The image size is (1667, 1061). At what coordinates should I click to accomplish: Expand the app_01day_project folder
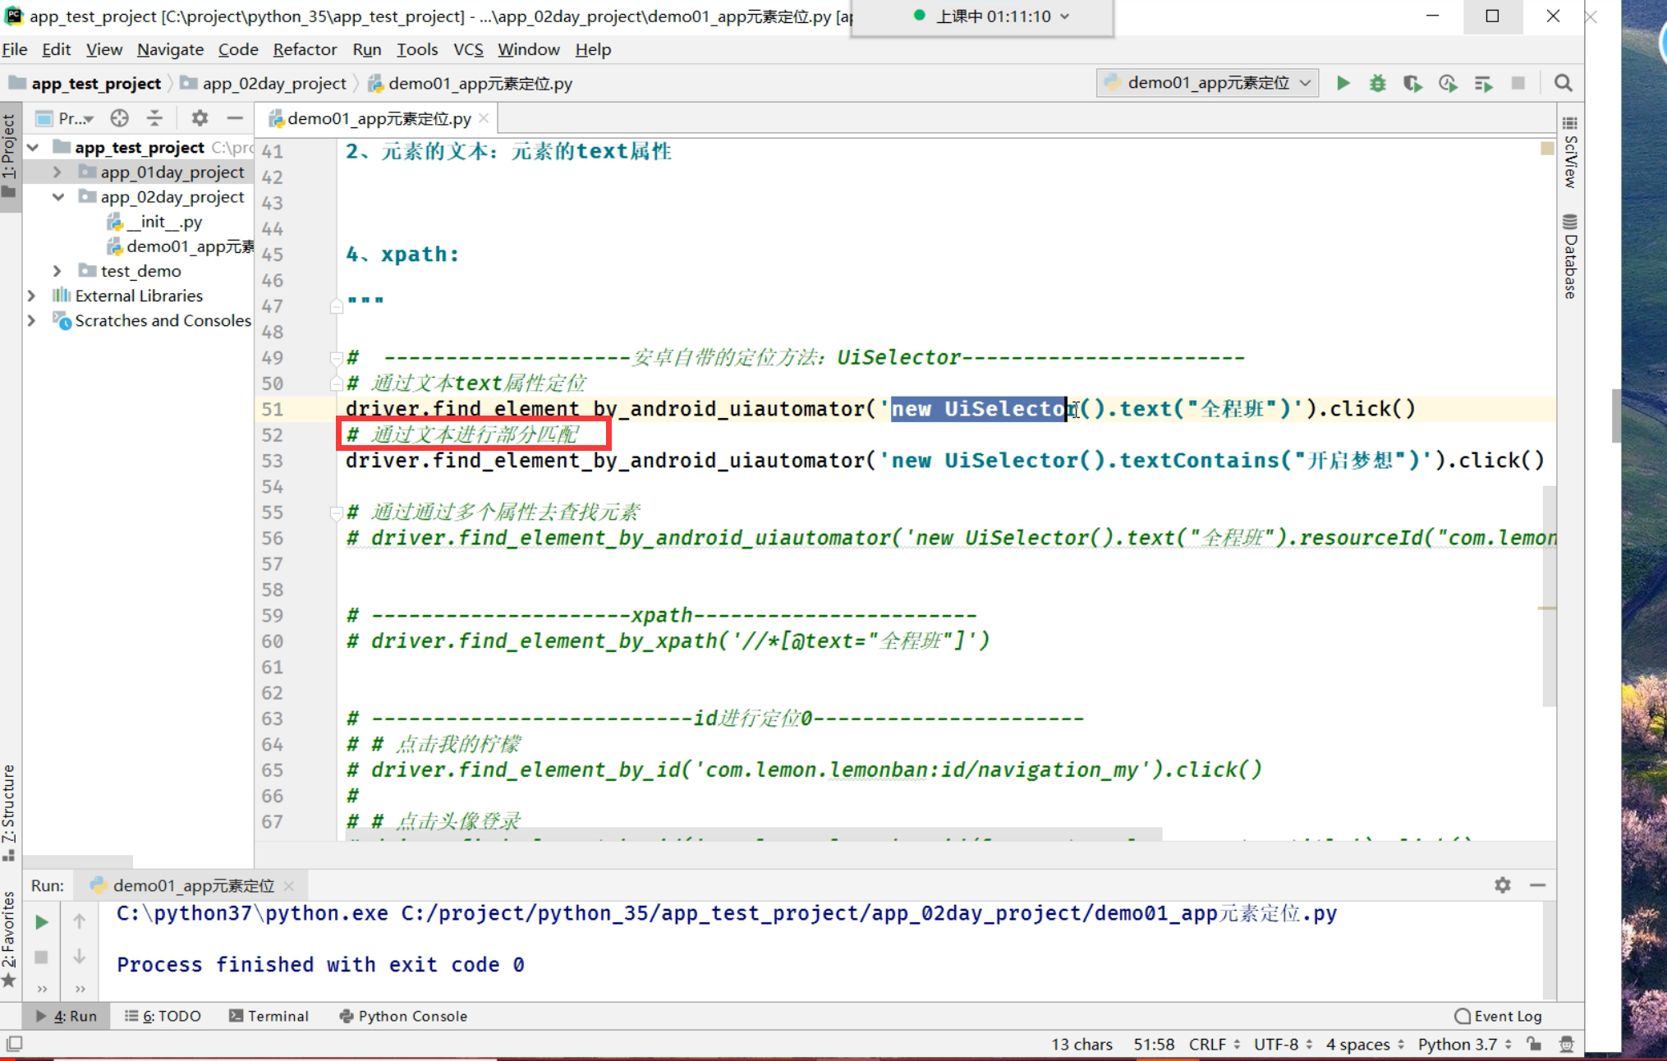pyautogui.click(x=57, y=172)
